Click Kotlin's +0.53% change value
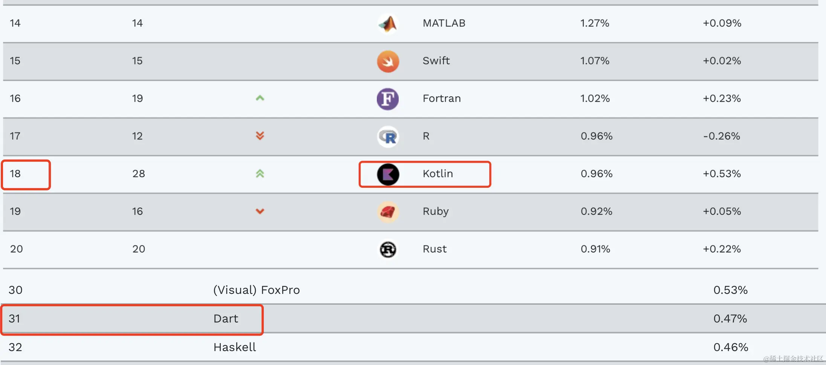Screen dimensions: 826x365 tap(722, 173)
